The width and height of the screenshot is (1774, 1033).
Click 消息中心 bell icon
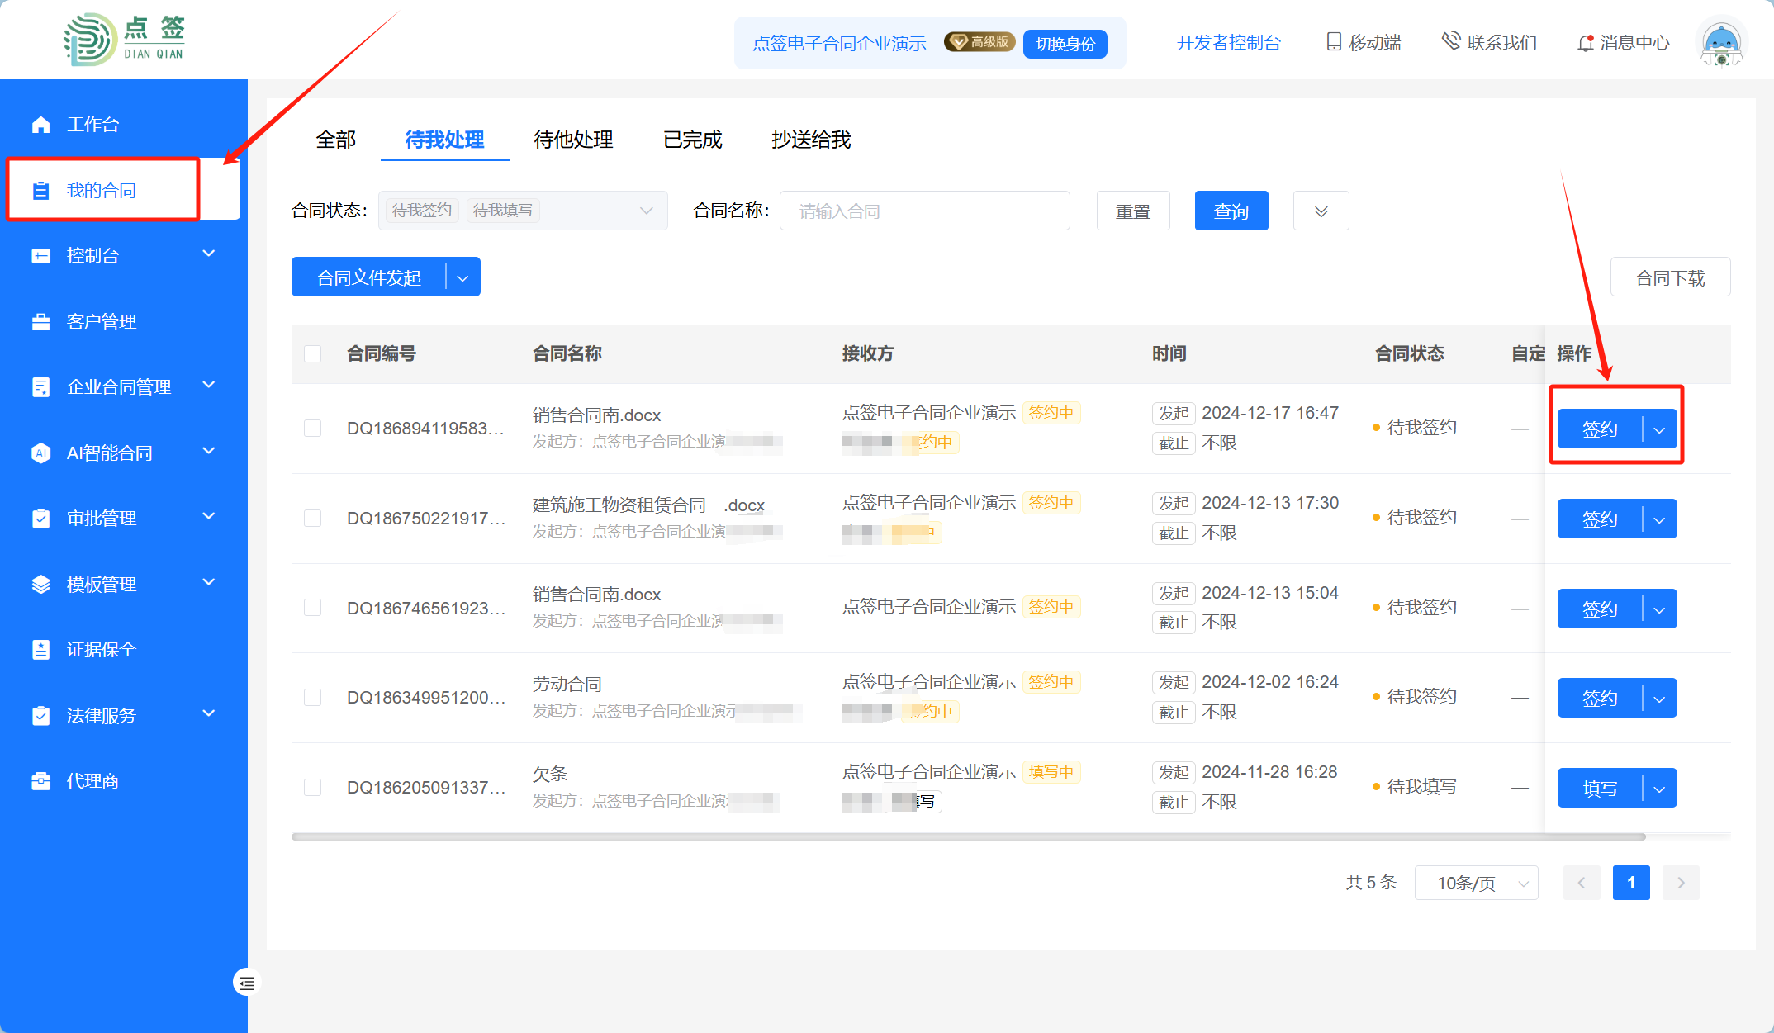pyautogui.click(x=1585, y=43)
